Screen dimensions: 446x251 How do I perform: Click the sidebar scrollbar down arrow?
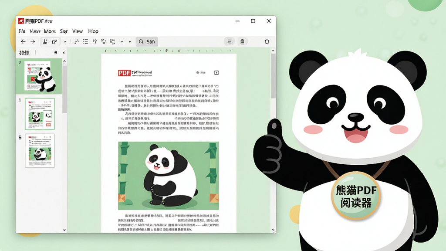(64, 230)
